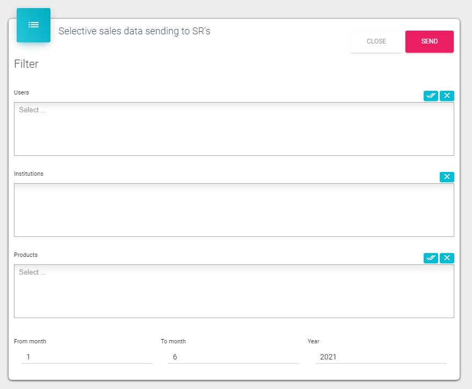
Task: Click the list icon in the header
Action: coord(33,25)
